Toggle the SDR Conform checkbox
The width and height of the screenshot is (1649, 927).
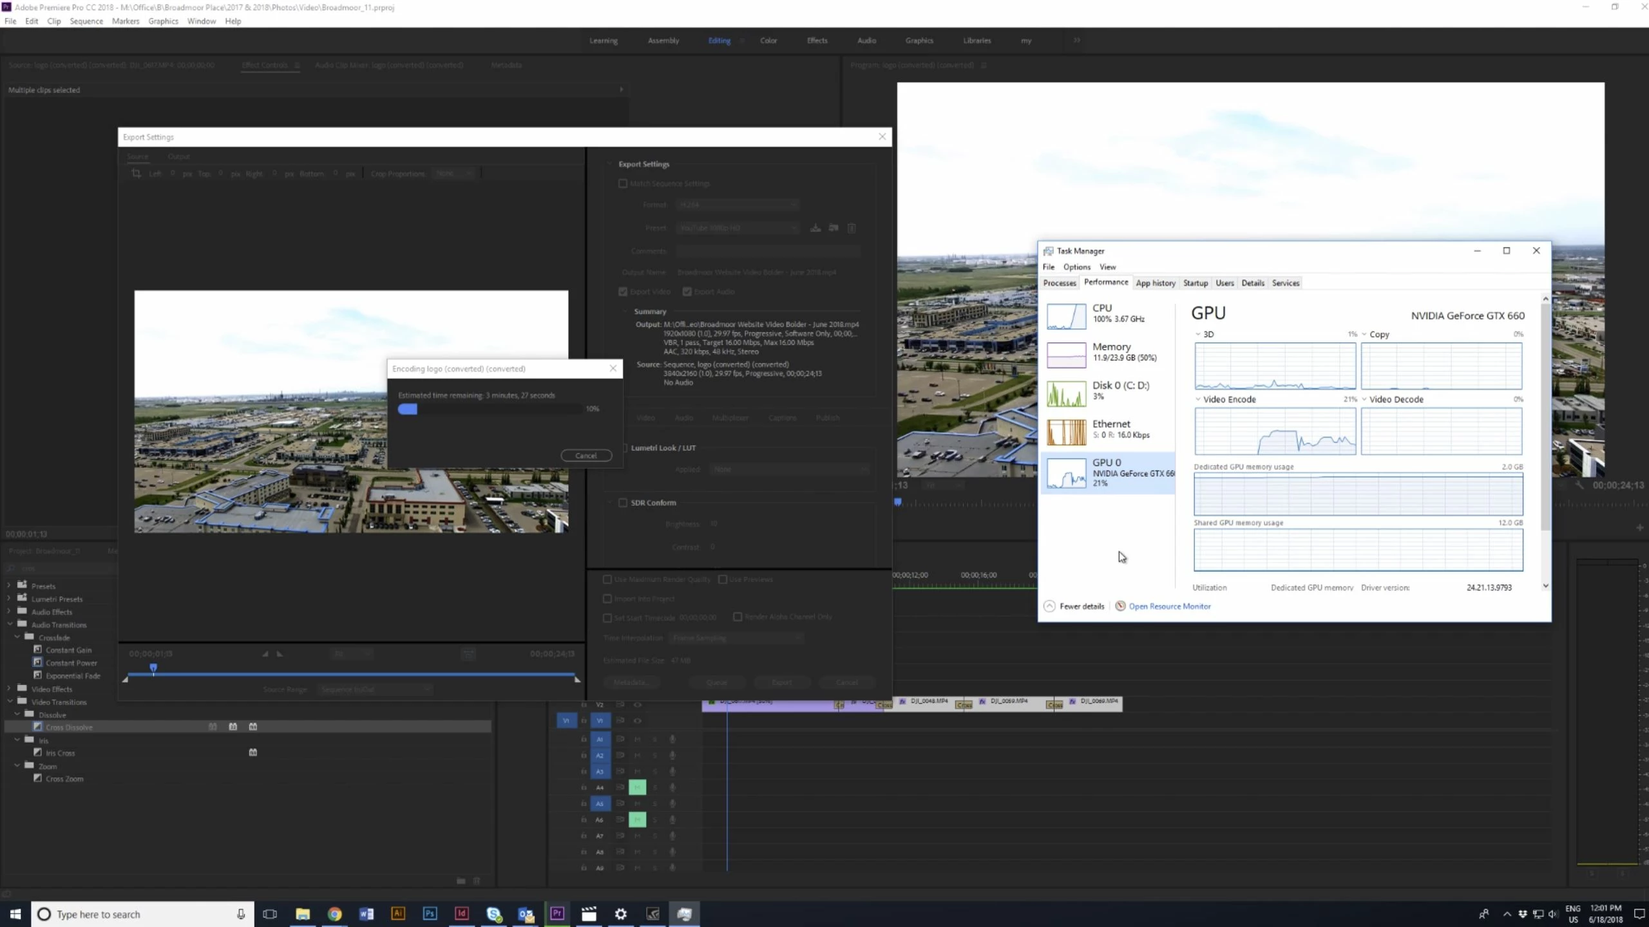click(x=623, y=503)
